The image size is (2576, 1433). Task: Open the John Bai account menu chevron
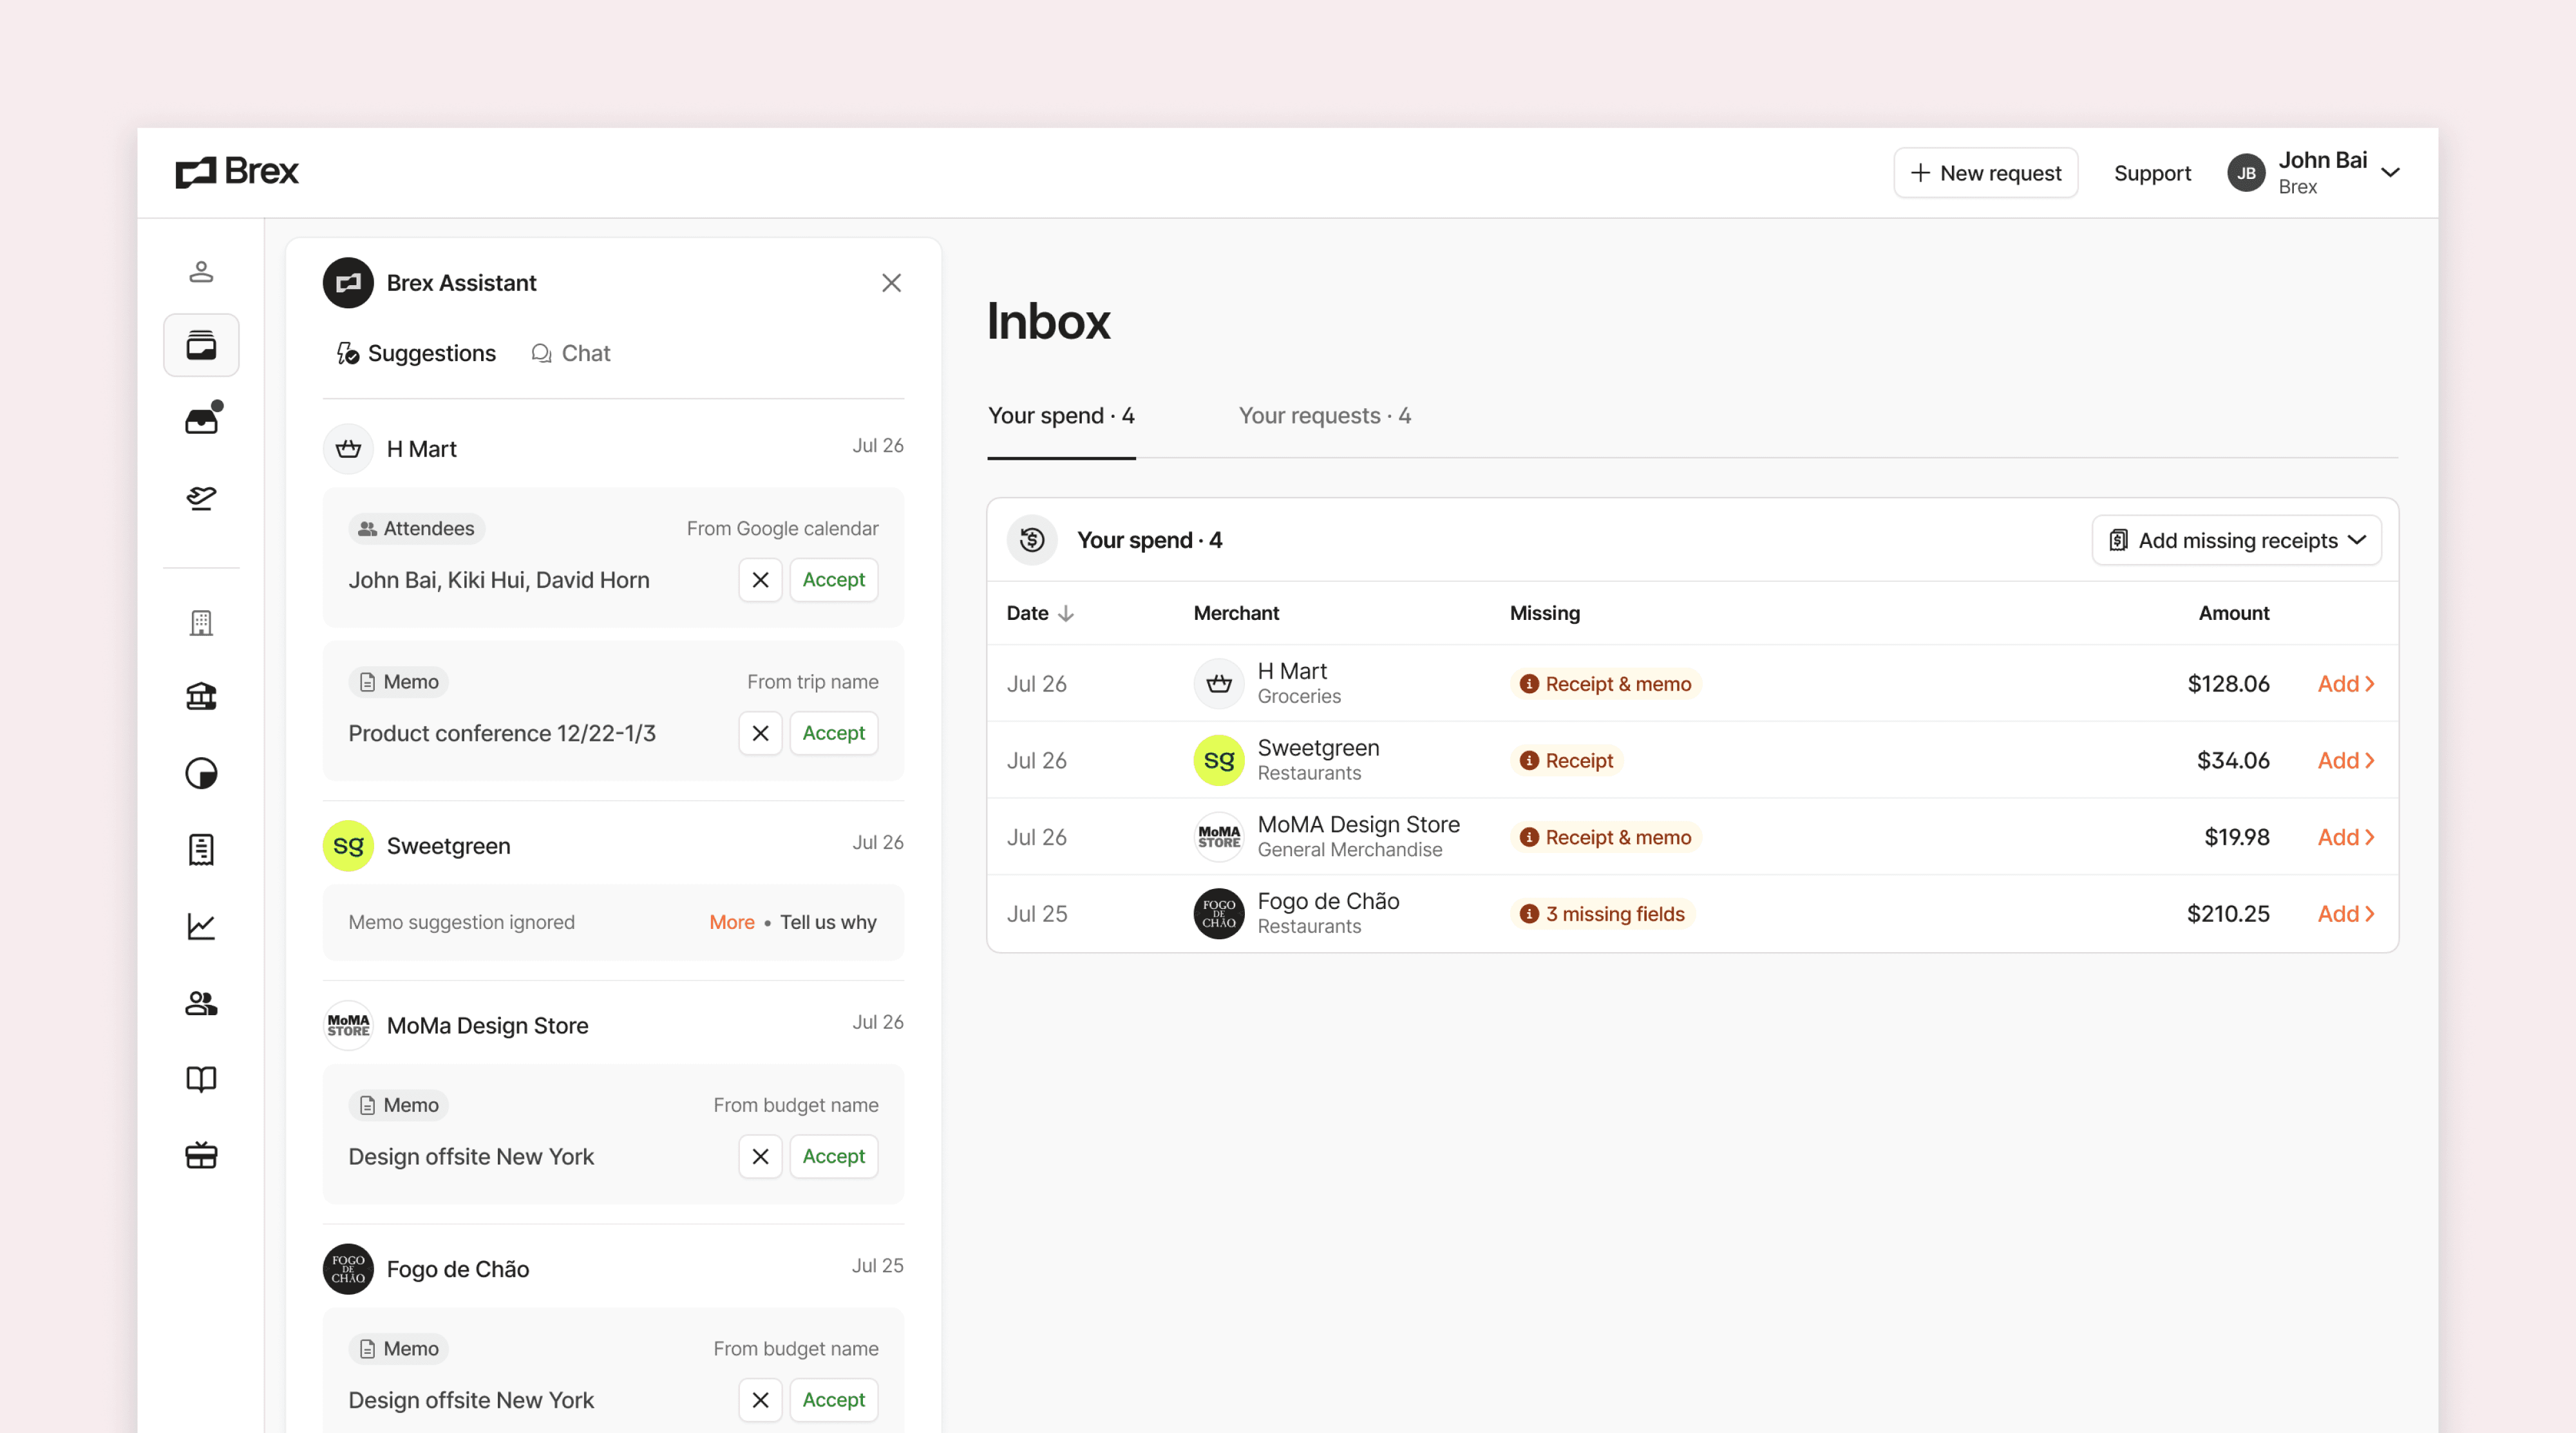[2390, 173]
